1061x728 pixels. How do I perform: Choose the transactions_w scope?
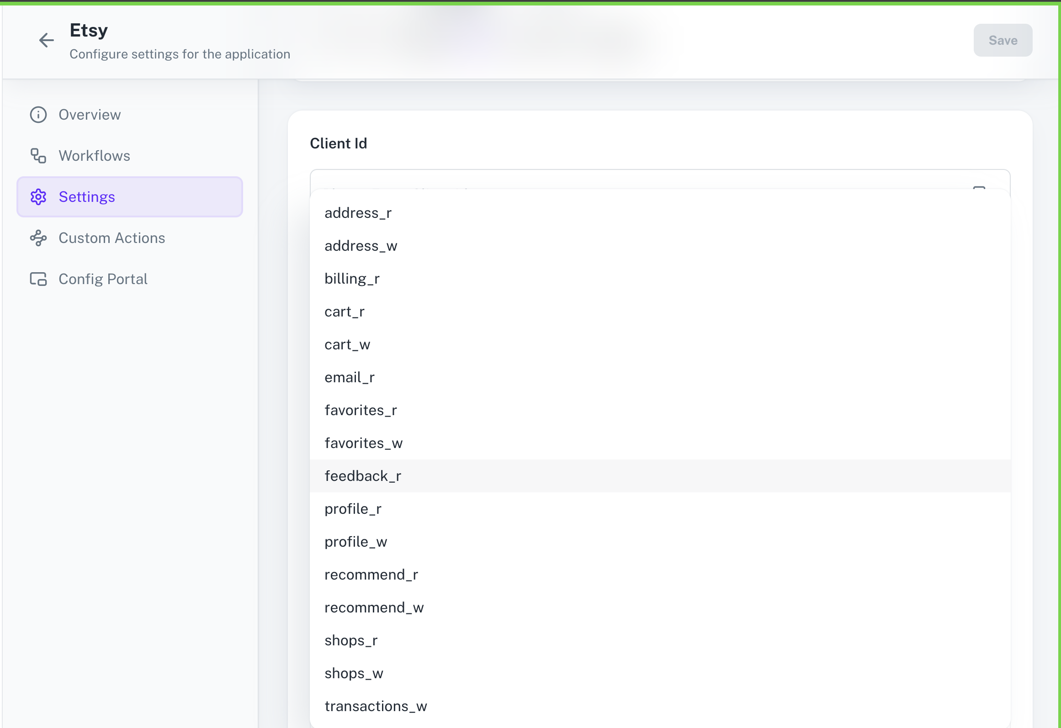click(376, 706)
